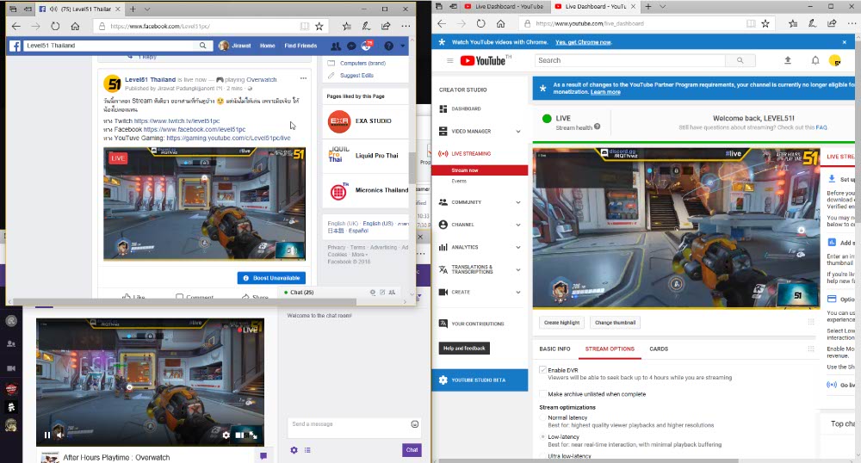The width and height of the screenshot is (861, 463).
Task: Check Make archive unlisted when complete
Action: click(542, 394)
